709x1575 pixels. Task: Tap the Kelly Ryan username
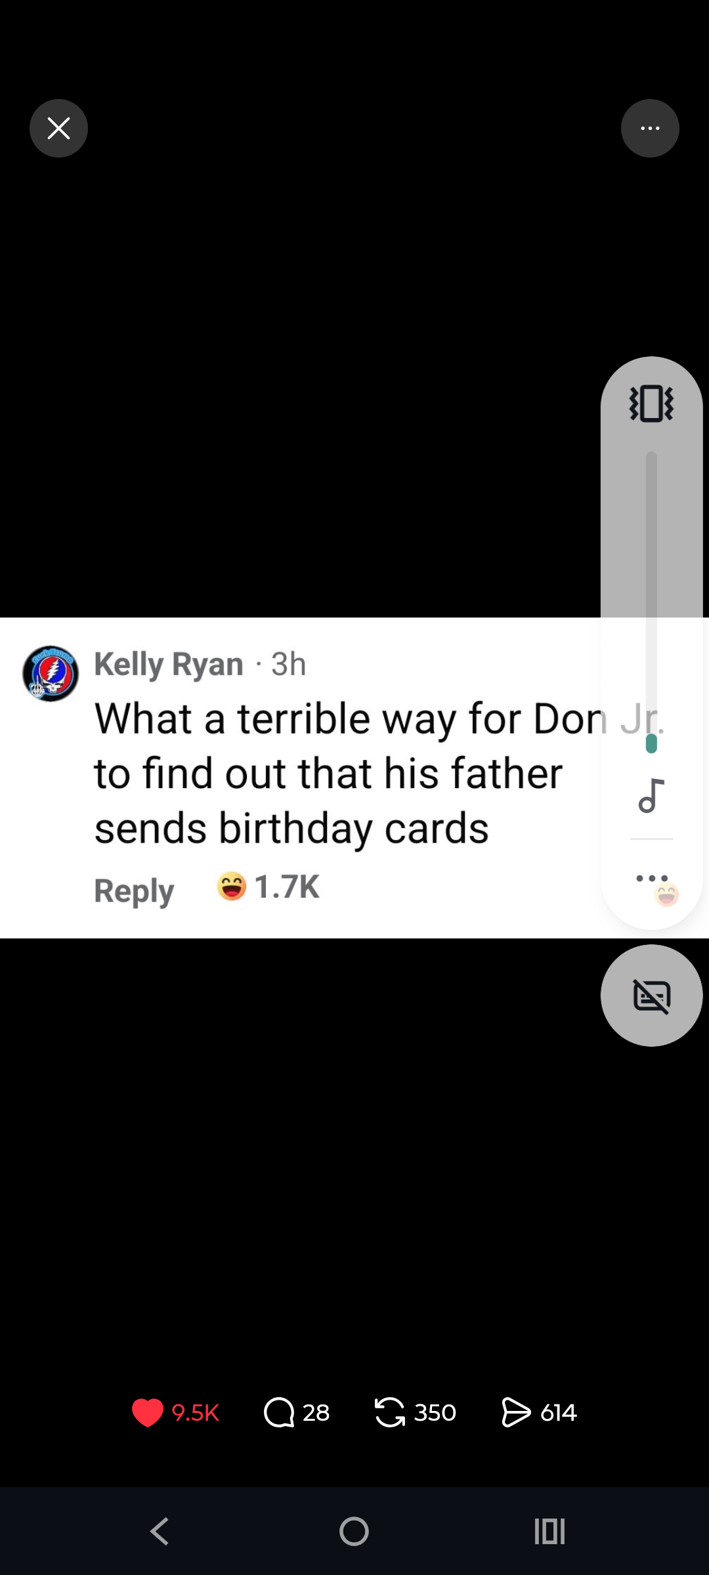(x=169, y=664)
